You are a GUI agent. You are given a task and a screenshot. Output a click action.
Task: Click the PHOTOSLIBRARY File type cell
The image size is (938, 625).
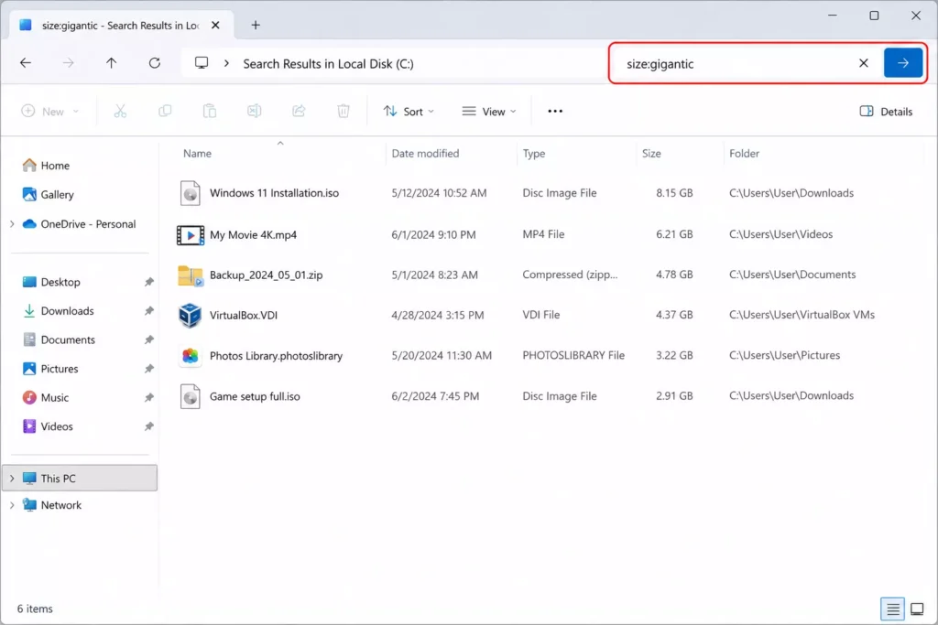tap(573, 356)
